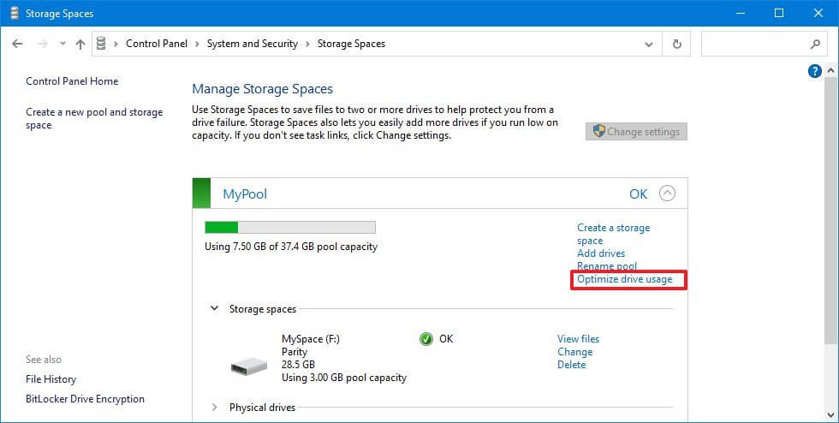Minimize the Storage Spaces window
The width and height of the screenshot is (839, 423).
[x=741, y=13]
